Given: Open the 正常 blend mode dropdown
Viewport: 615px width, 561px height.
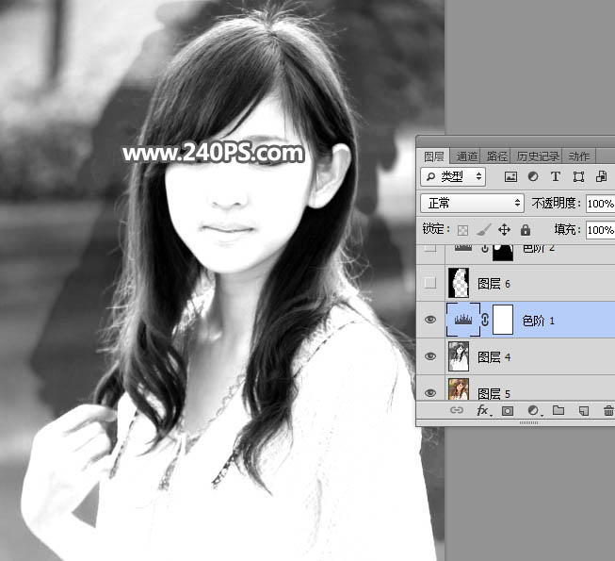Looking at the screenshot, I should pos(472,203).
